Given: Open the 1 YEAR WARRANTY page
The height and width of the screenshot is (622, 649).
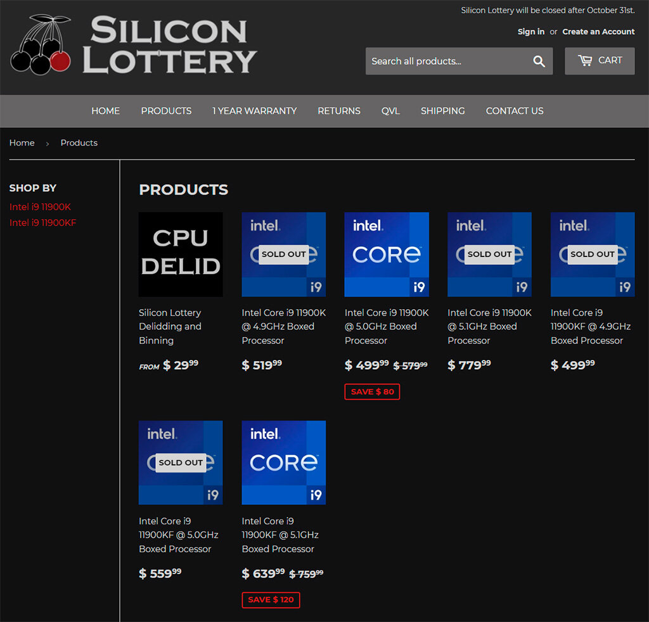Looking at the screenshot, I should [x=255, y=111].
